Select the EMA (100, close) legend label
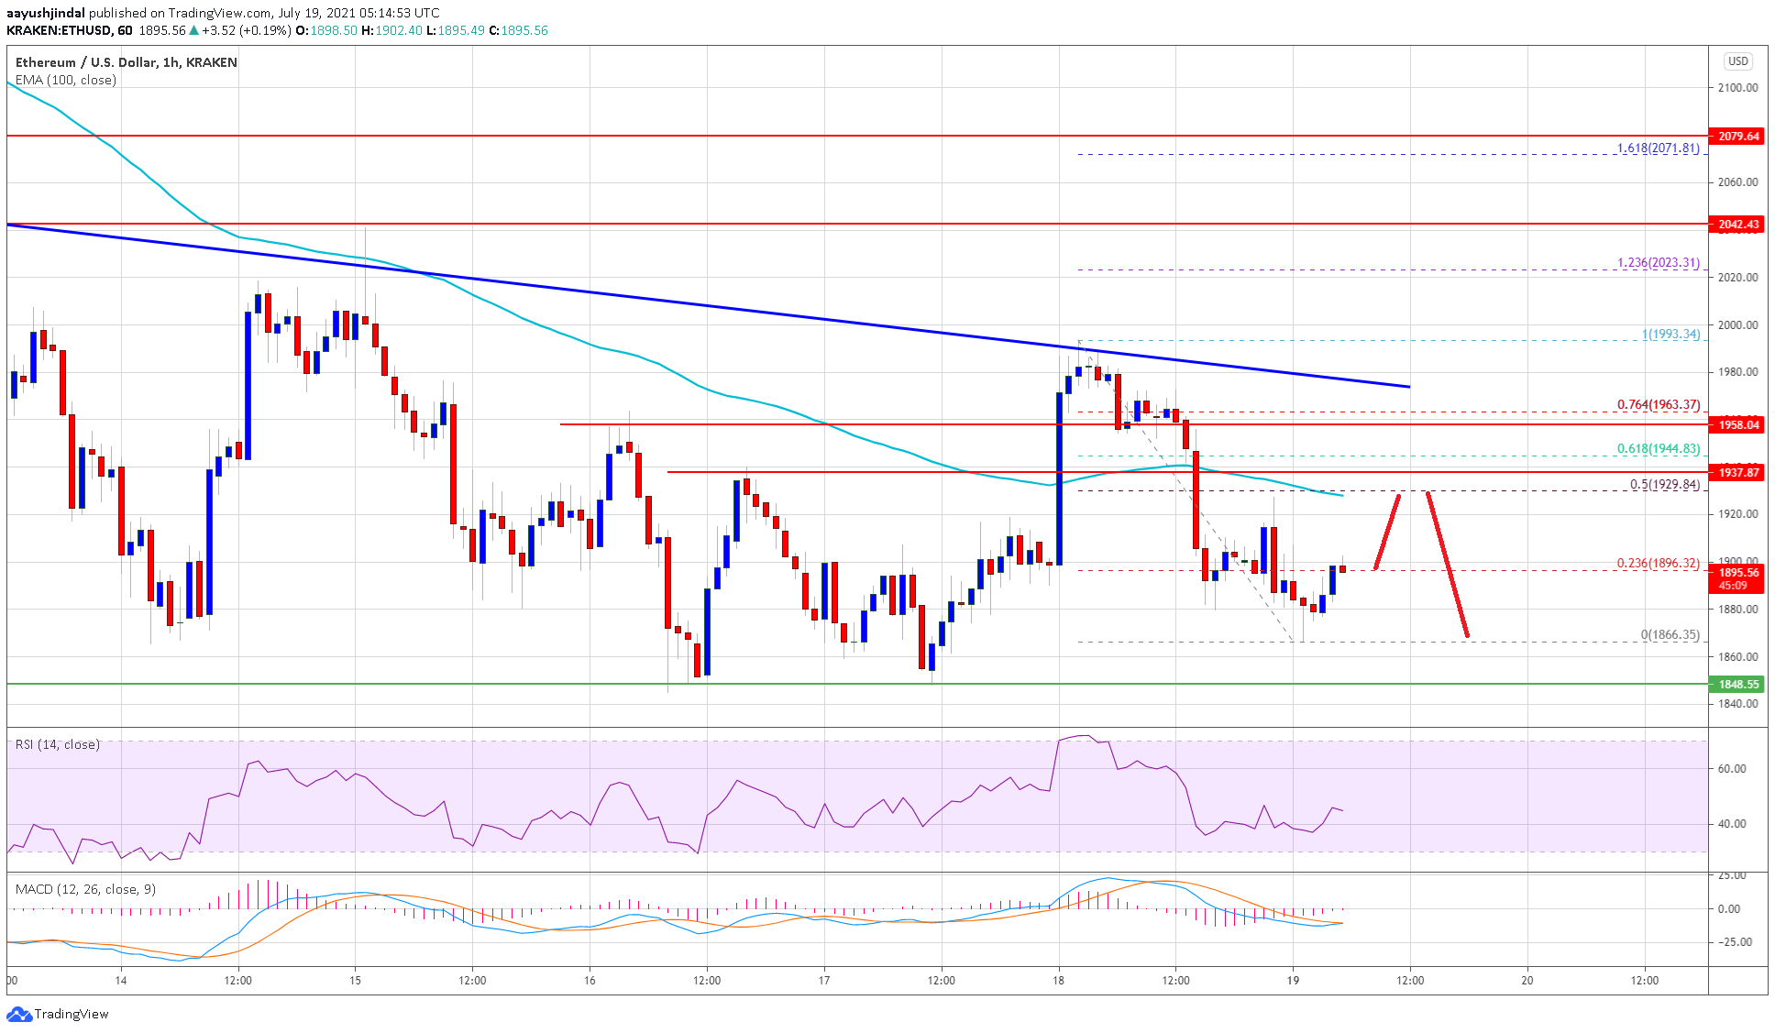 coord(64,80)
